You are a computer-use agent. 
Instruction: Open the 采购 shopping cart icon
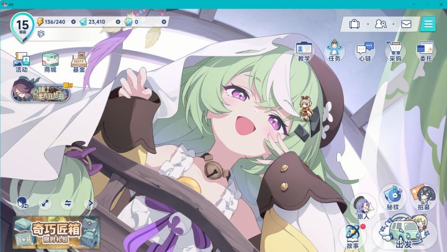coord(395,52)
